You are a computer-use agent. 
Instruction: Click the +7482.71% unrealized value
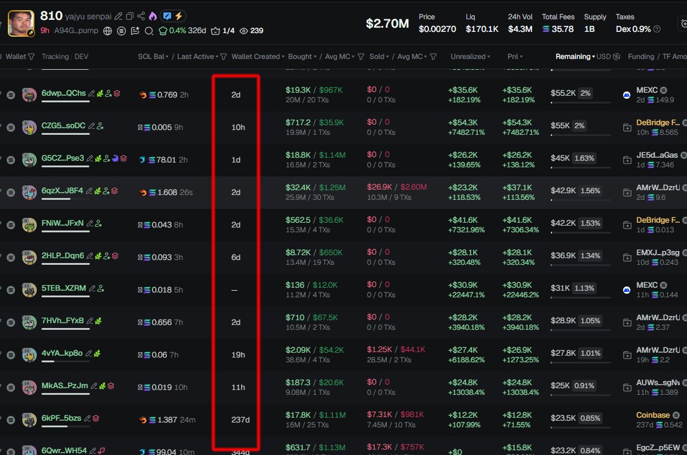coord(466,132)
